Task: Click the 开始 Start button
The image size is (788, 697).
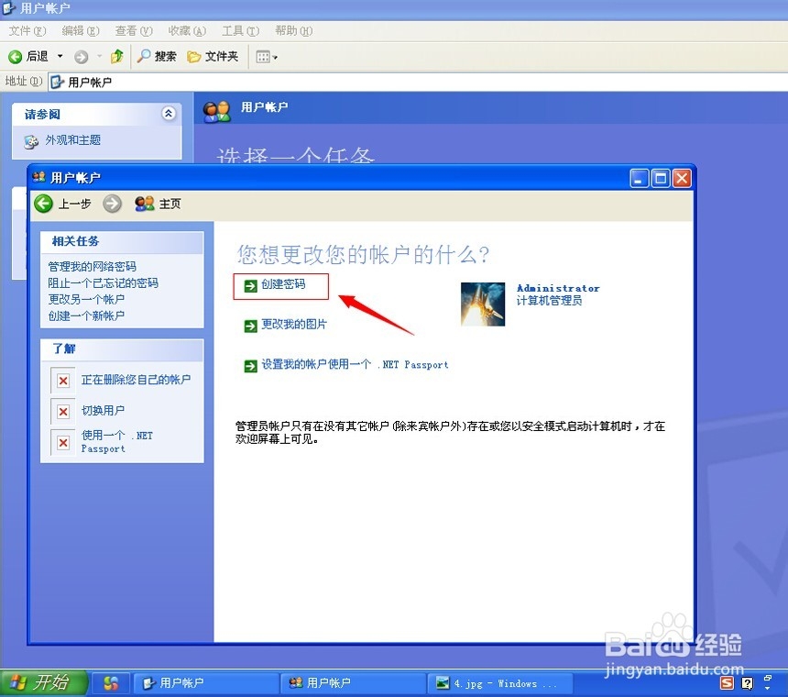Action: tap(44, 682)
